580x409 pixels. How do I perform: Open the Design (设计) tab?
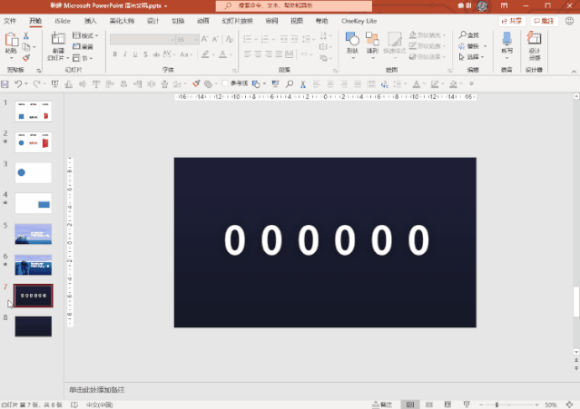pyautogui.click(x=153, y=21)
